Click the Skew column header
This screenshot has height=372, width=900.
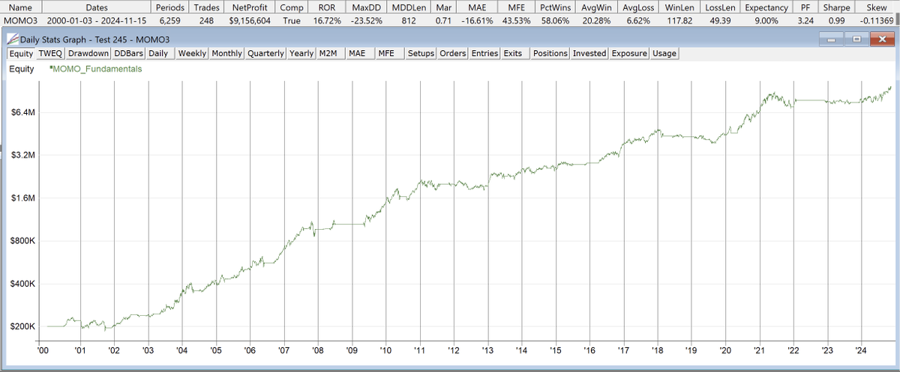point(873,7)
